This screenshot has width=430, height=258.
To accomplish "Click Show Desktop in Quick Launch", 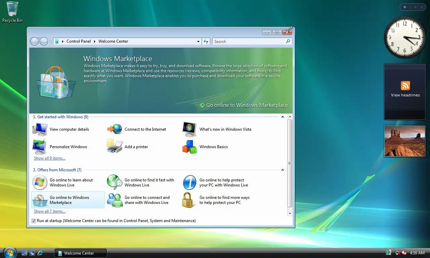I will click(x=25, y=253).
